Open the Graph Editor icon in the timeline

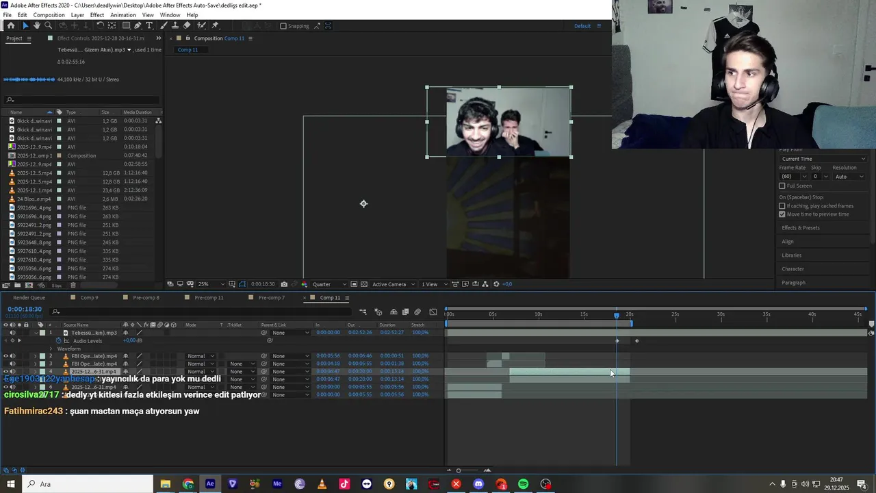pyautogui.click(x=433, y=312)
